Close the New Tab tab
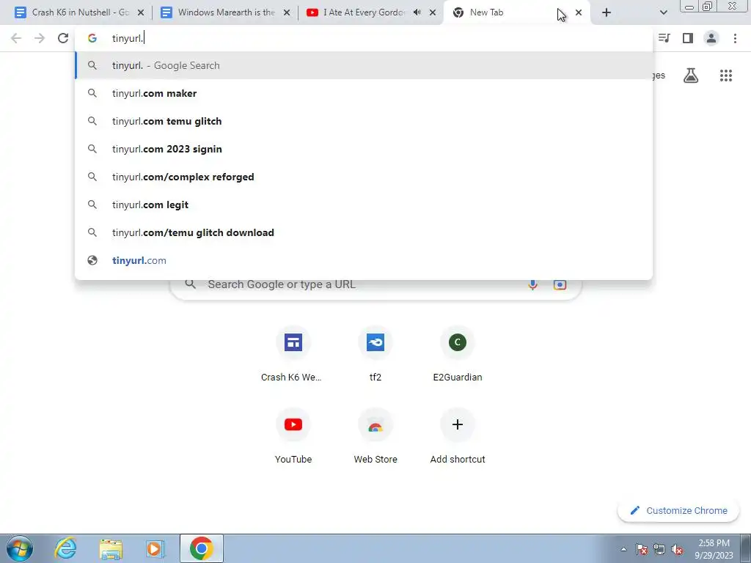Viewport: 751px width, 563px height. [579, 12]
